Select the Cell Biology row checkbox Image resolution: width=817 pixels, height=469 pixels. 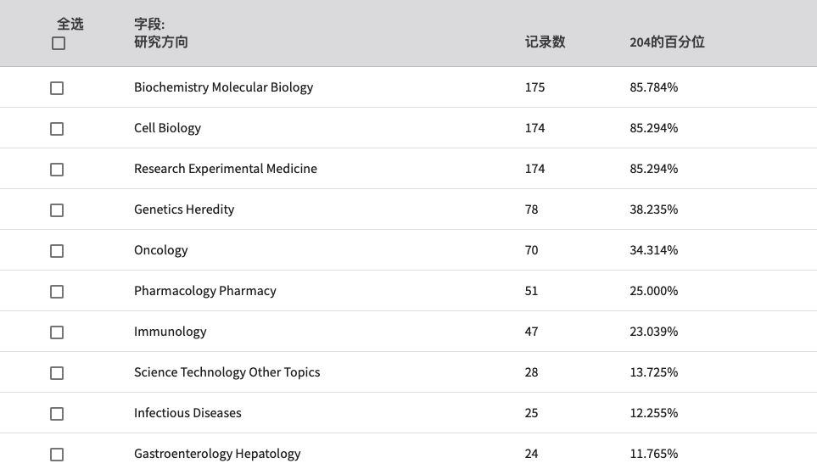click(x=57, y=129)
